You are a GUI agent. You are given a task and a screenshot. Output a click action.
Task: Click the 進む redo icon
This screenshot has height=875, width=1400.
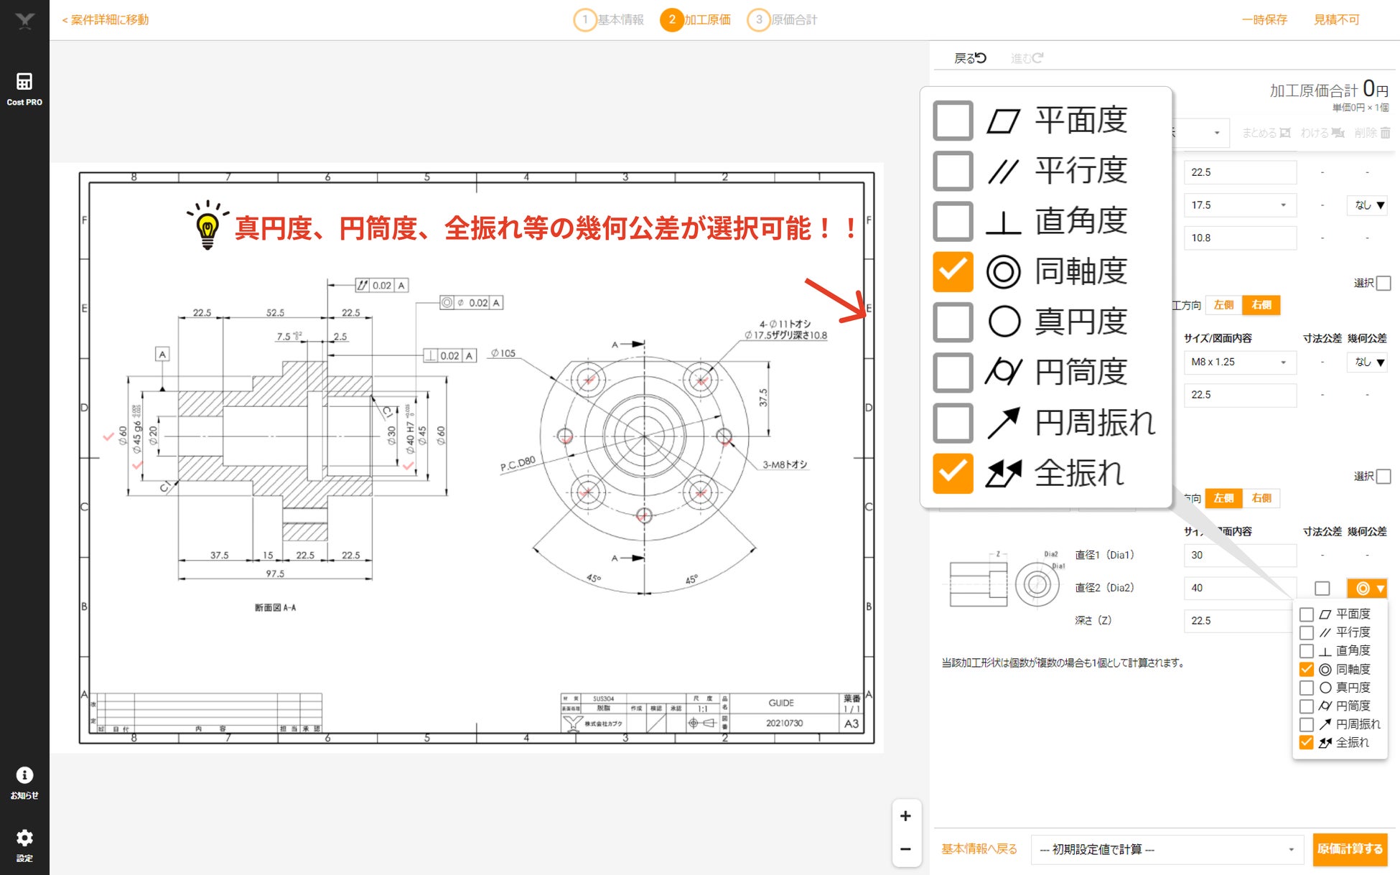pyautogui.click(x=1037, y=58)
